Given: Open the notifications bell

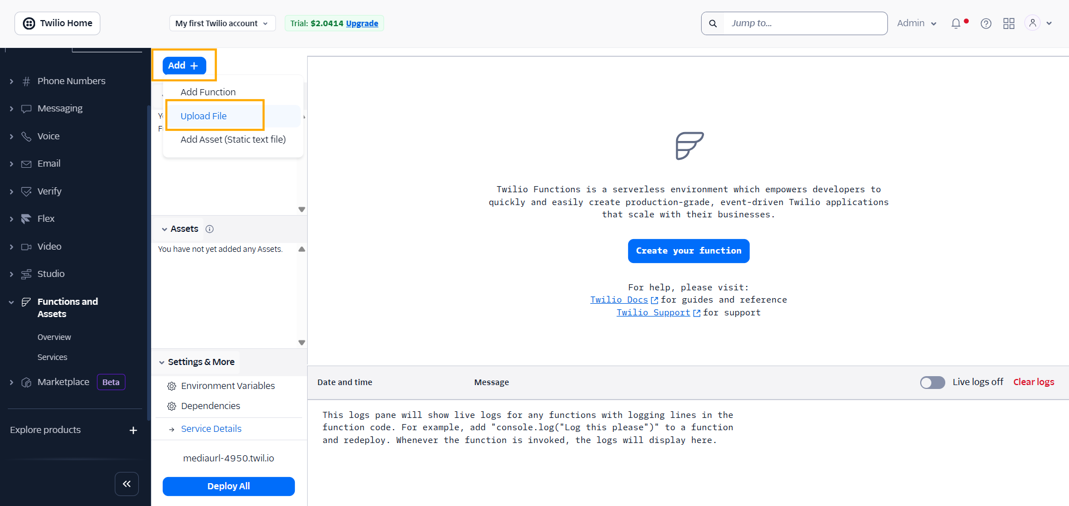Looking at the screenshot, I should 956,23.
